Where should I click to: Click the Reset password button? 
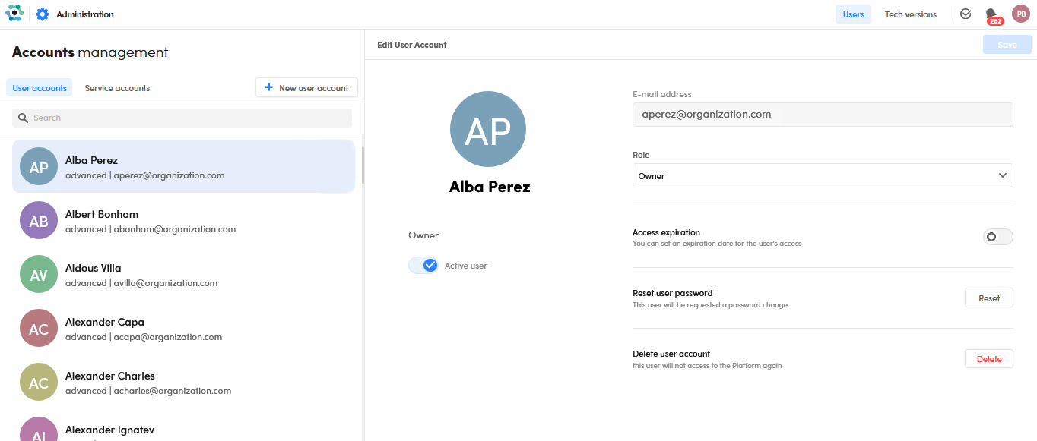click(989, 298)
